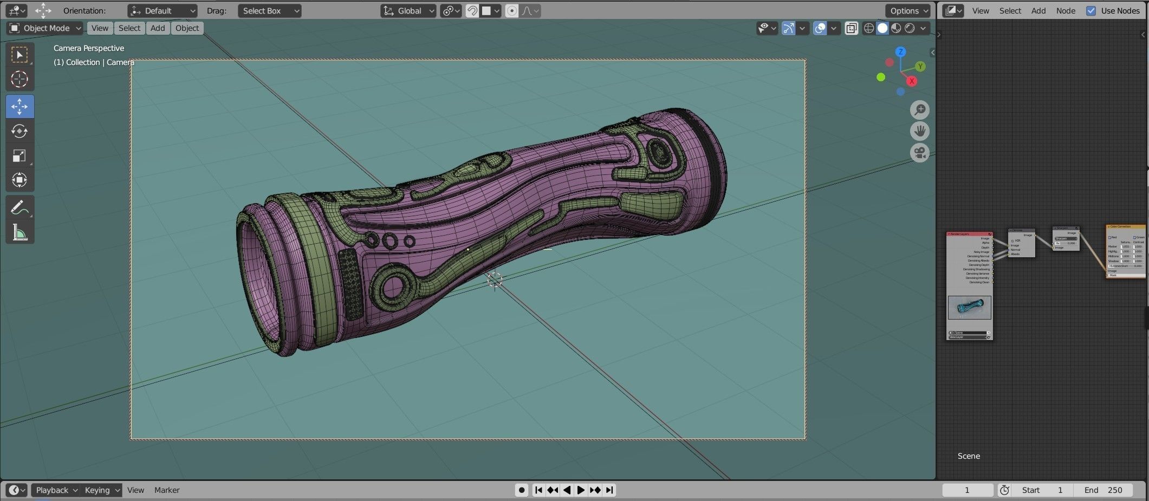Open the timeline editor type menu
The image size is (1149, 501).
(17, 490)
